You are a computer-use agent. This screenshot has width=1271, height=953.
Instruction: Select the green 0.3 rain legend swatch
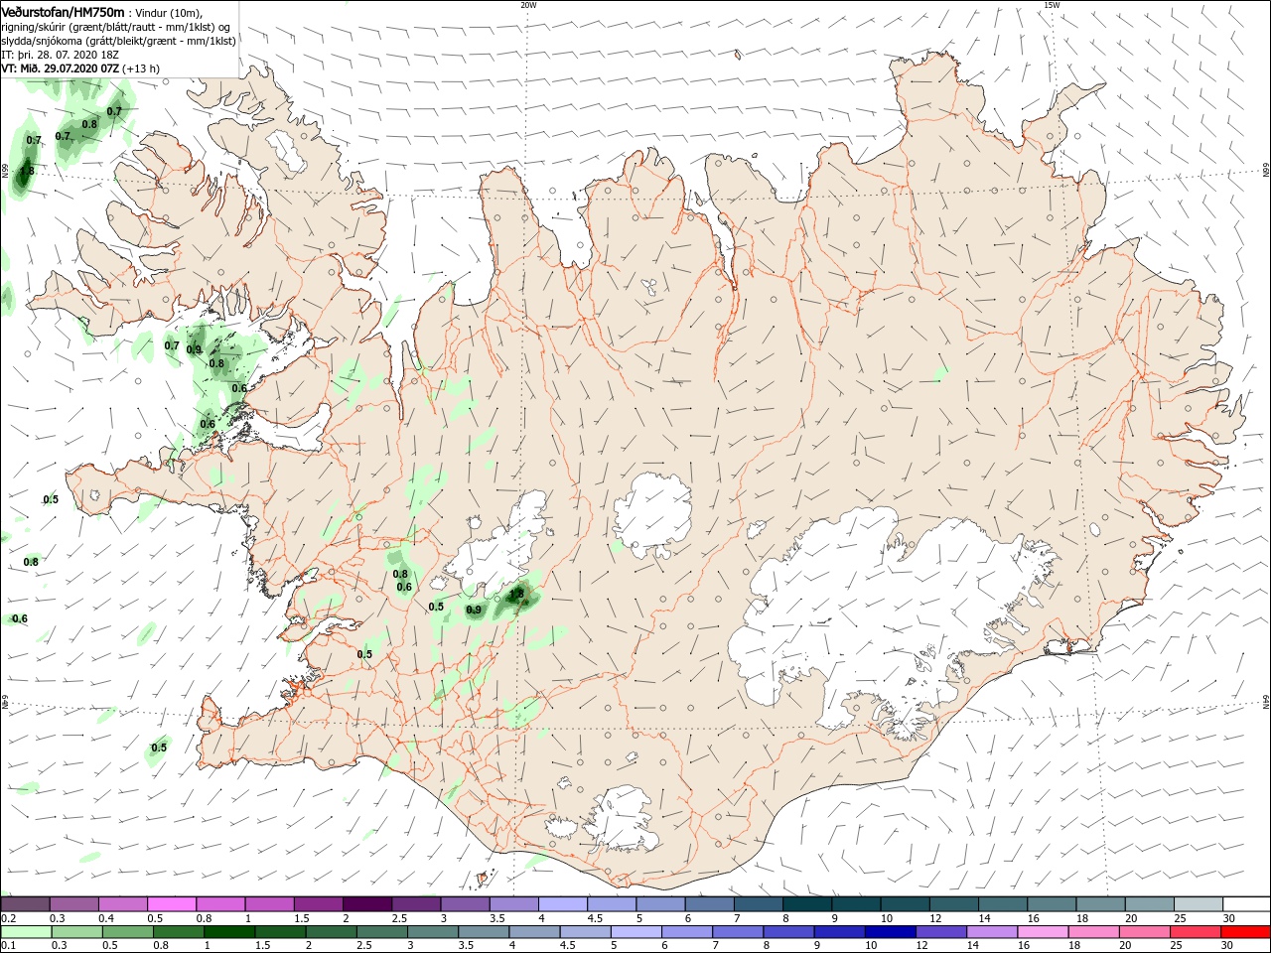[x=76, y=933]
